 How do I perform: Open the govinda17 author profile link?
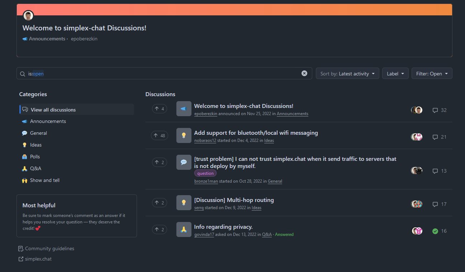tap(204, 234)
